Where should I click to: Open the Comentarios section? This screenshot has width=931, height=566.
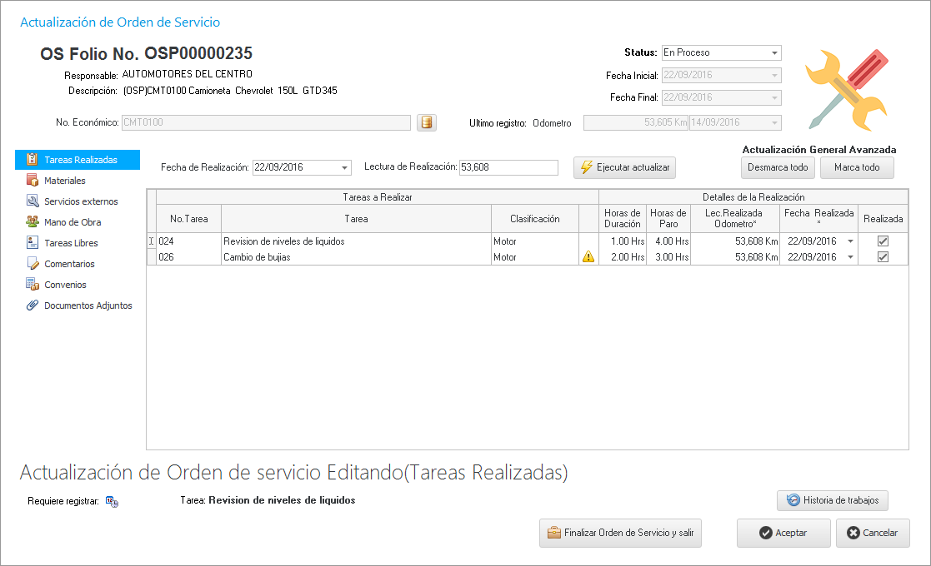(x=69, y=264)
